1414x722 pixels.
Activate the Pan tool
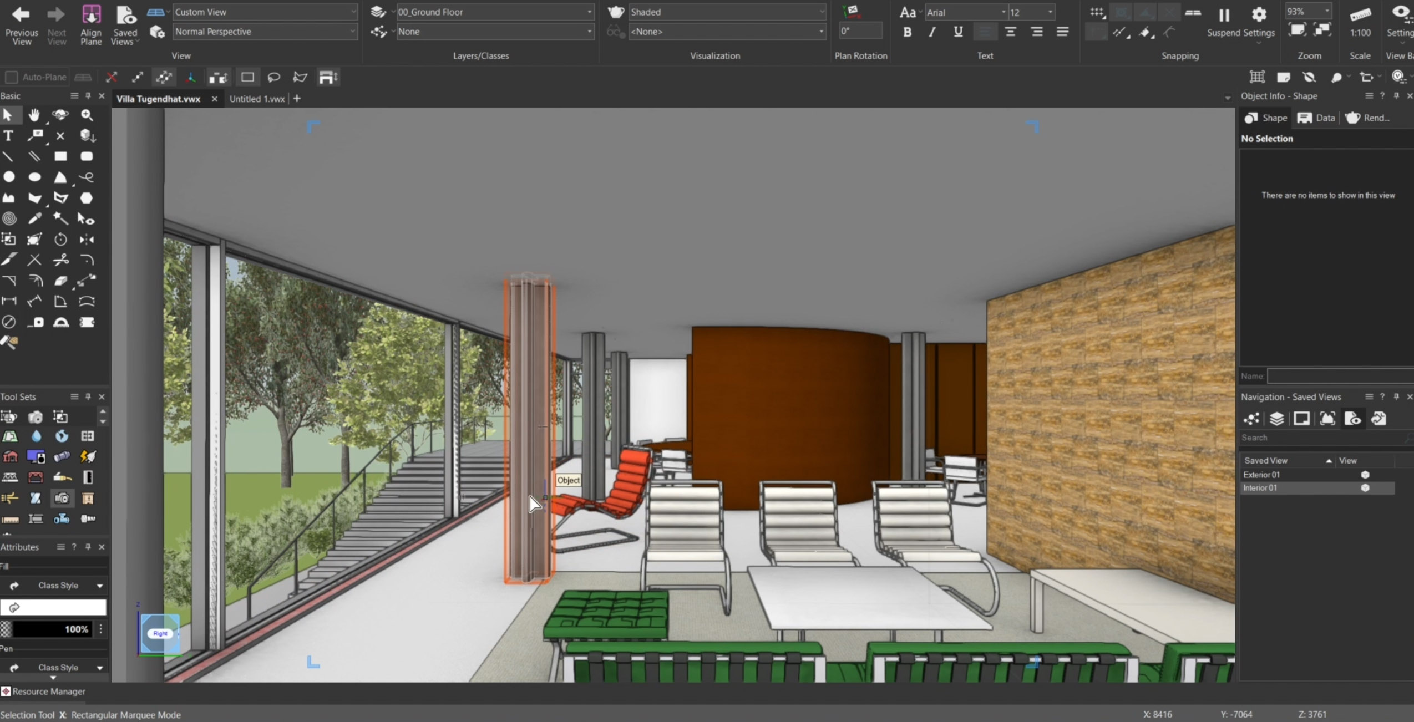pyautogui.click(x=34, y=115)
